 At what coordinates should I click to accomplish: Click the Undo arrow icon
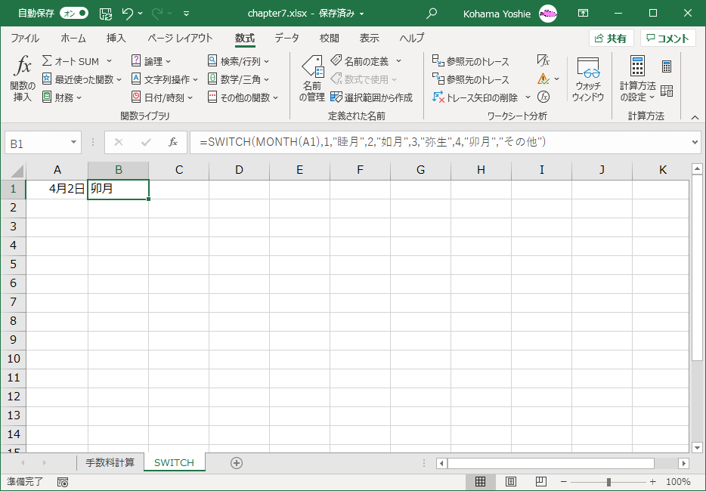[x=128, y=14]
